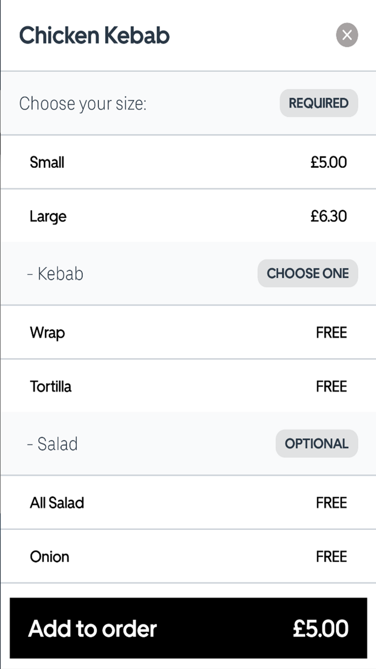The image size is (376, 669).
Task: Click the FREE label beside Wrap
Action: point(331,332)
